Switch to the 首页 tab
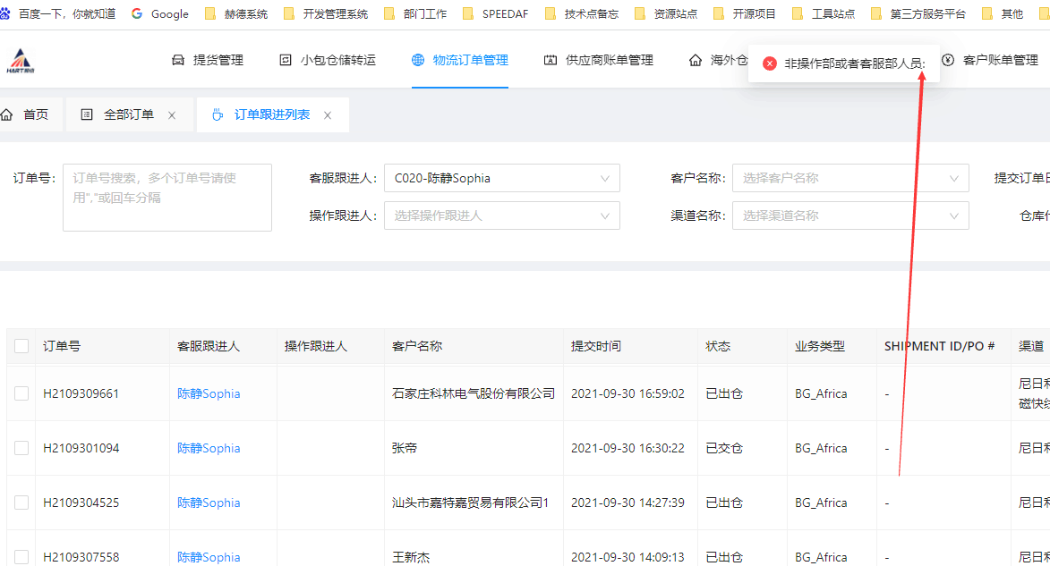Screen dimensions: 1050x566 click(27, 114)
